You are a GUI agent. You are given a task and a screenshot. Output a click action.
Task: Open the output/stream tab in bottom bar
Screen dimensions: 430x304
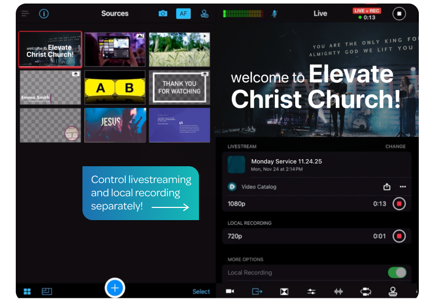pyautogui.click(x=257, y=291)
